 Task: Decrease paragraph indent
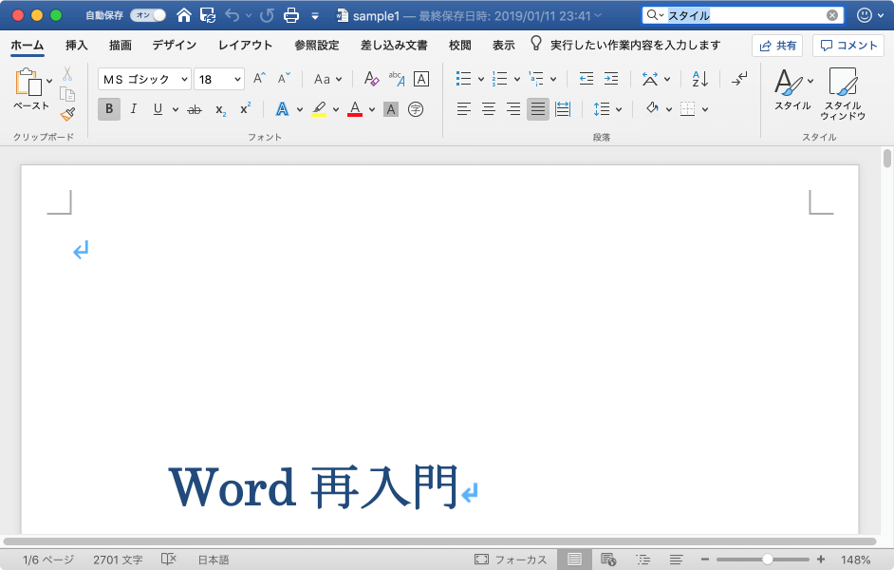click(x=587, y=79)
